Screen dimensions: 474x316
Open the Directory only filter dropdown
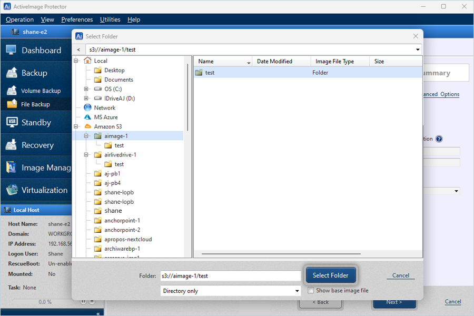tap(231, 291)
